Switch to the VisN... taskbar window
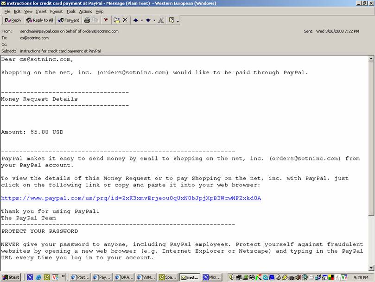375x282 pixels. (x=146, y=277)
